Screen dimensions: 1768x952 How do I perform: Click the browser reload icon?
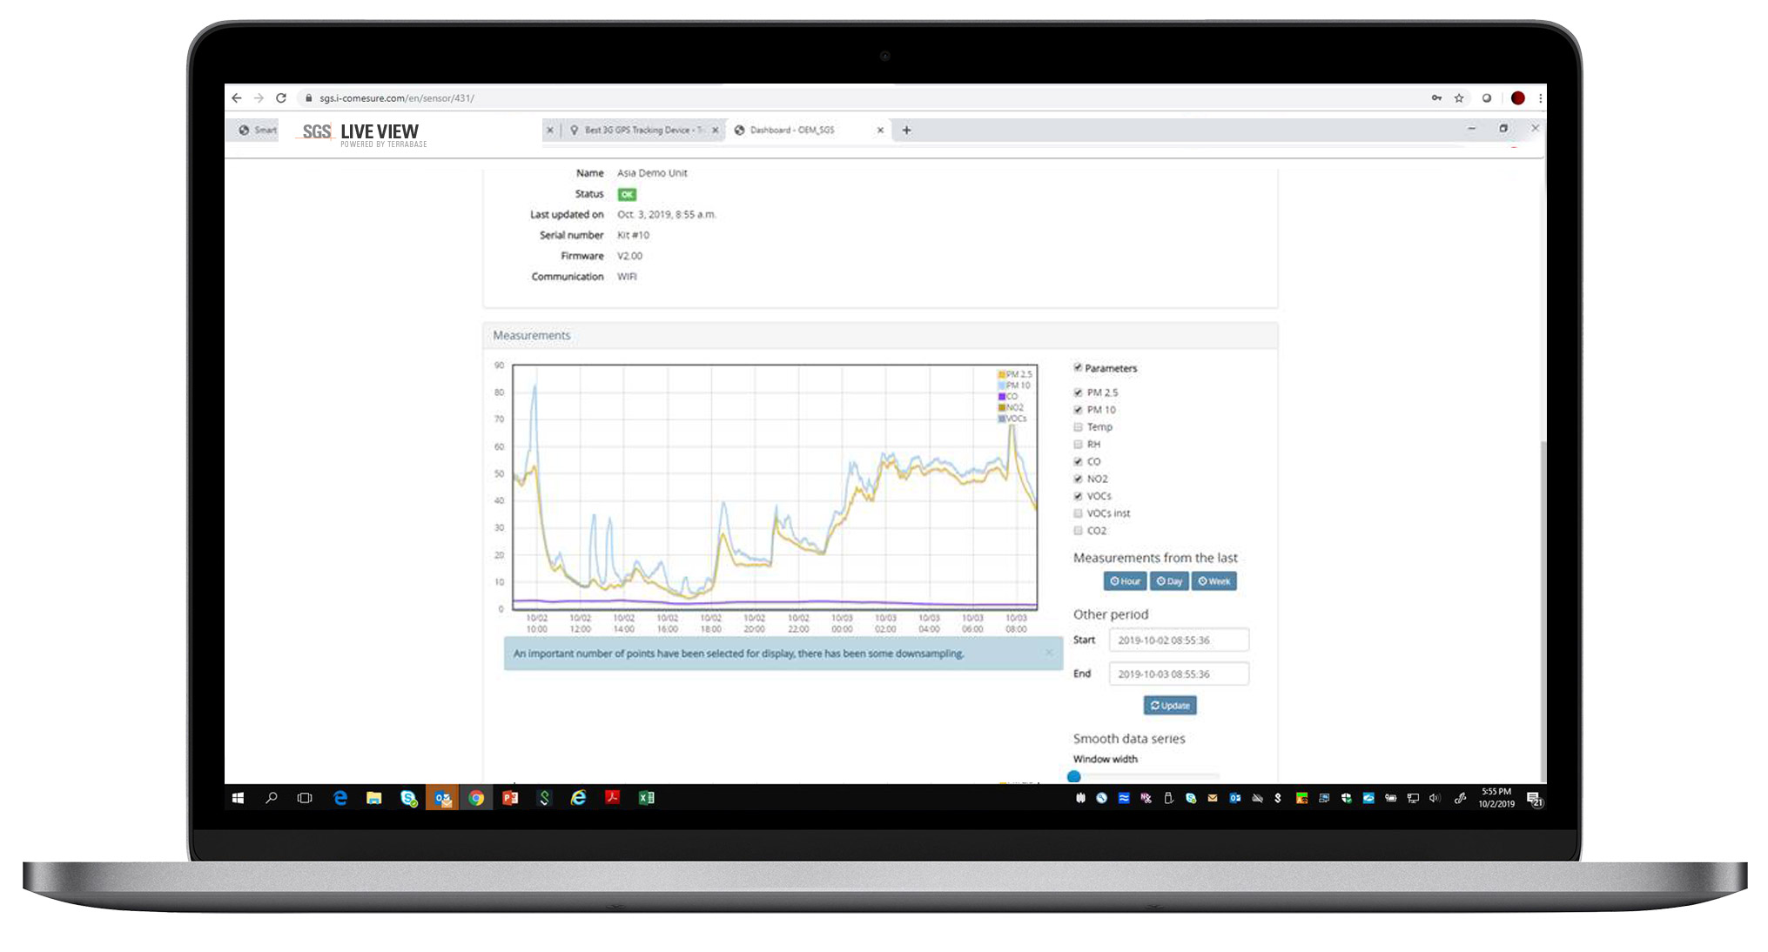tap(281, 98)
